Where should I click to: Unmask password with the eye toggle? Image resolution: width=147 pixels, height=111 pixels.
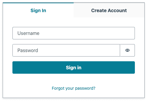[127, 50]
